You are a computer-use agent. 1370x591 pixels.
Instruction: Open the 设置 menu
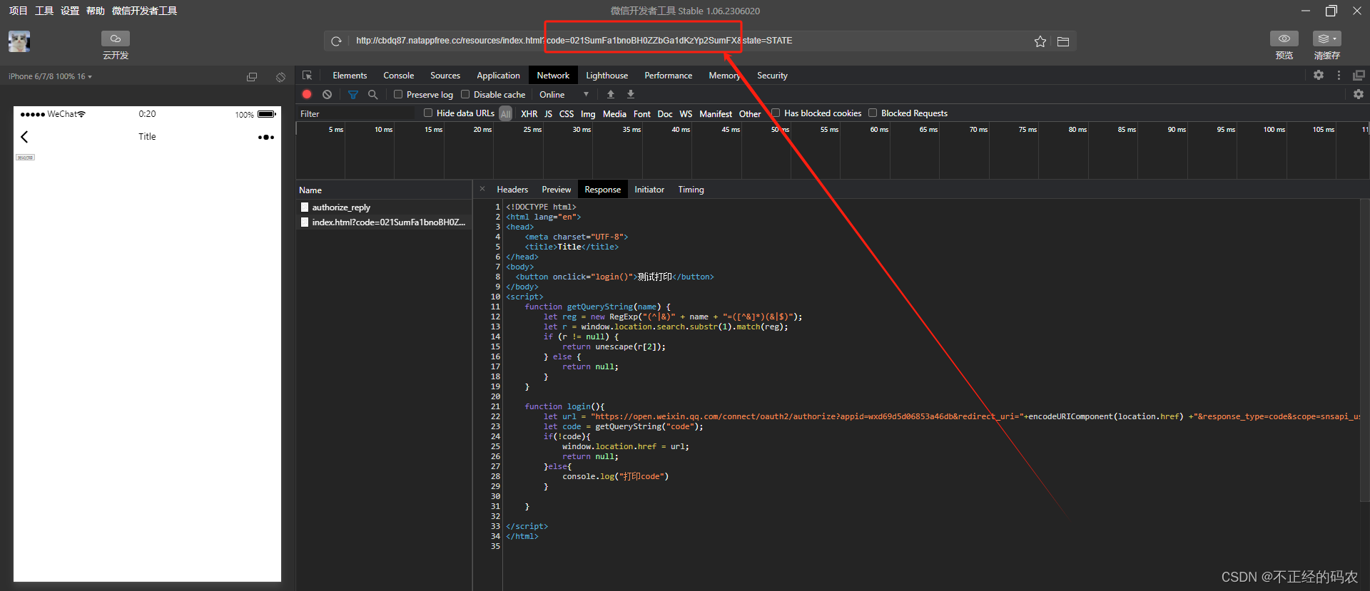point(70,11)
